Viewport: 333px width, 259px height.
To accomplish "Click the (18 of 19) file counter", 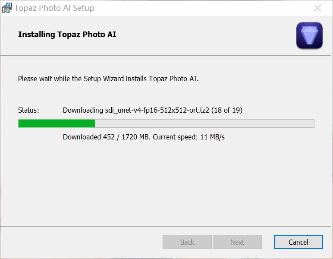I will pos(227,110).
